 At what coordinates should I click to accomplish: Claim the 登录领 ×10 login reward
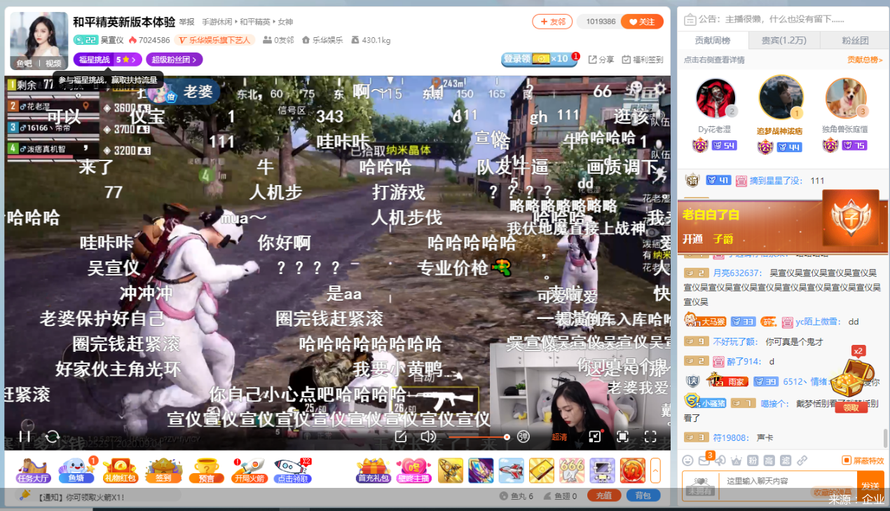[539, 60]
